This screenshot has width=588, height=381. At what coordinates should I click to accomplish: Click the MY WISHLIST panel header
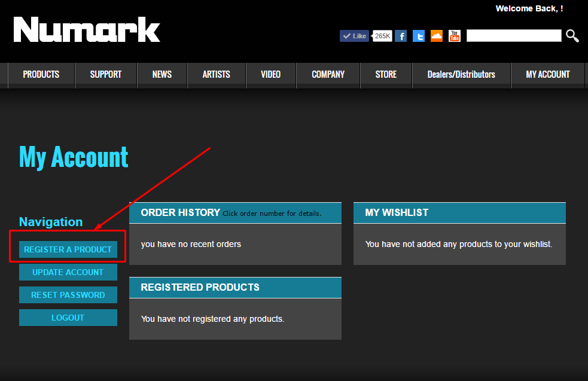(459, 212)
